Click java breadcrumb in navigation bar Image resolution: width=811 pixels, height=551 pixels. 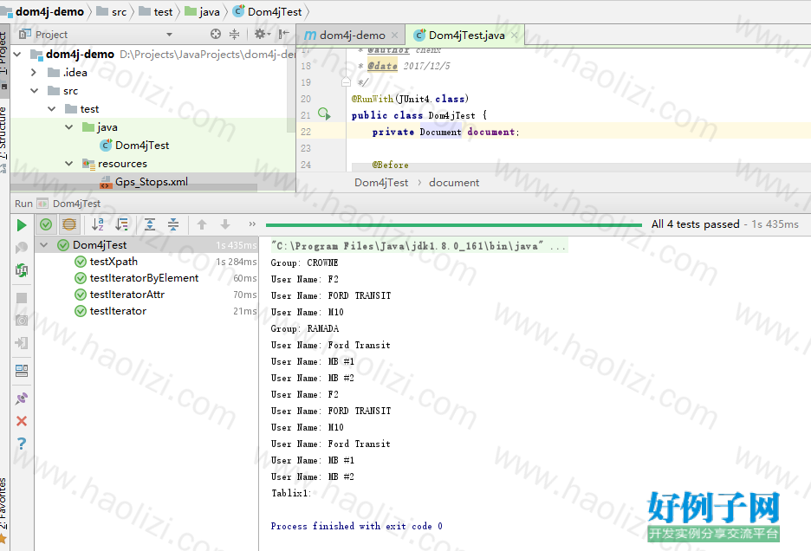202,11
